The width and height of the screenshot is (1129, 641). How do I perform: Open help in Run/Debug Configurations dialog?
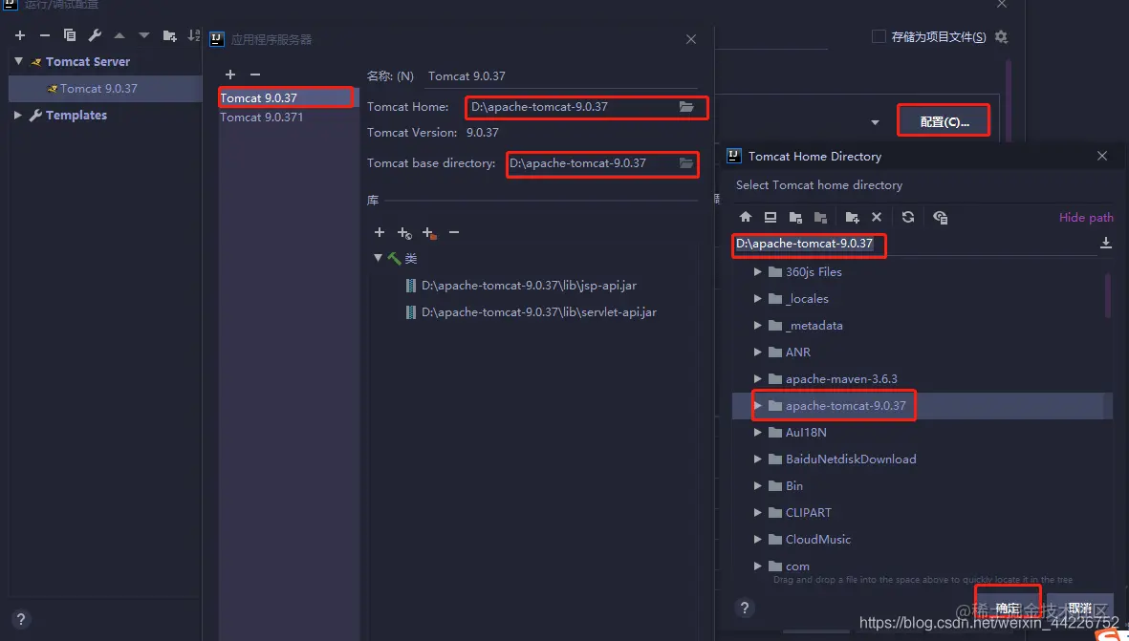click(21, 619)
